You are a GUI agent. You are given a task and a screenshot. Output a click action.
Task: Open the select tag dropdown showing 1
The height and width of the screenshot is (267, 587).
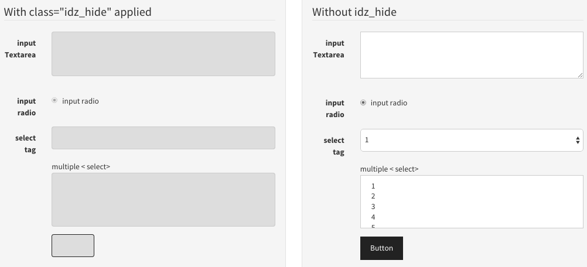(471, 141)
